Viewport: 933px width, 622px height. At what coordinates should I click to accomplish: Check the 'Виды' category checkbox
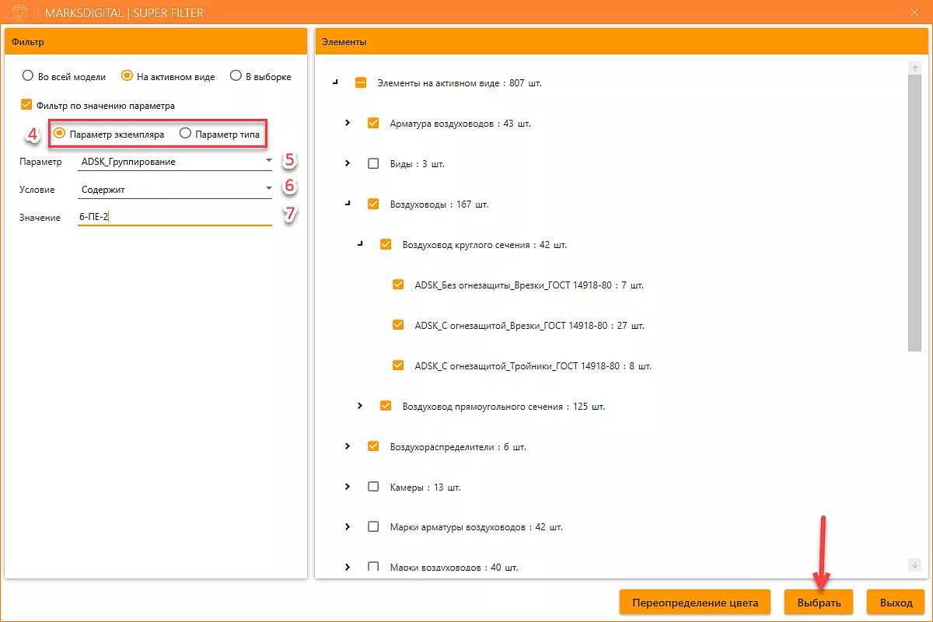coord(373,163)
